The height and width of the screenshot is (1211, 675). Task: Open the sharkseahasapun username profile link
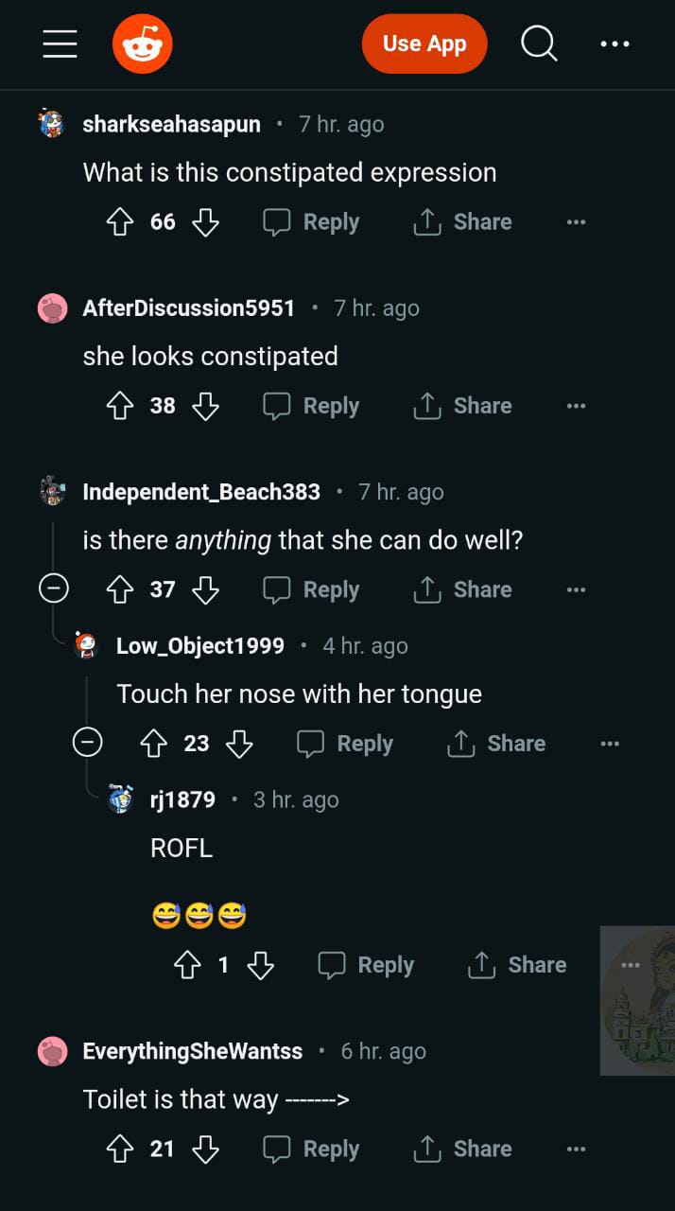click(171, 124)
